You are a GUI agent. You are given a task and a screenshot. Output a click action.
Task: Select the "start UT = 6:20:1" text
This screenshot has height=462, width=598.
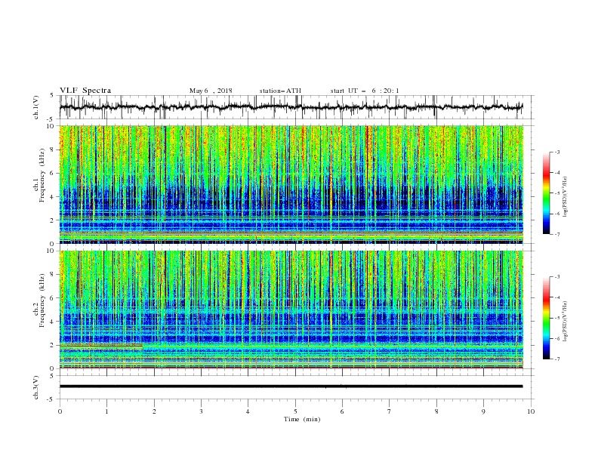coord(365,91)
